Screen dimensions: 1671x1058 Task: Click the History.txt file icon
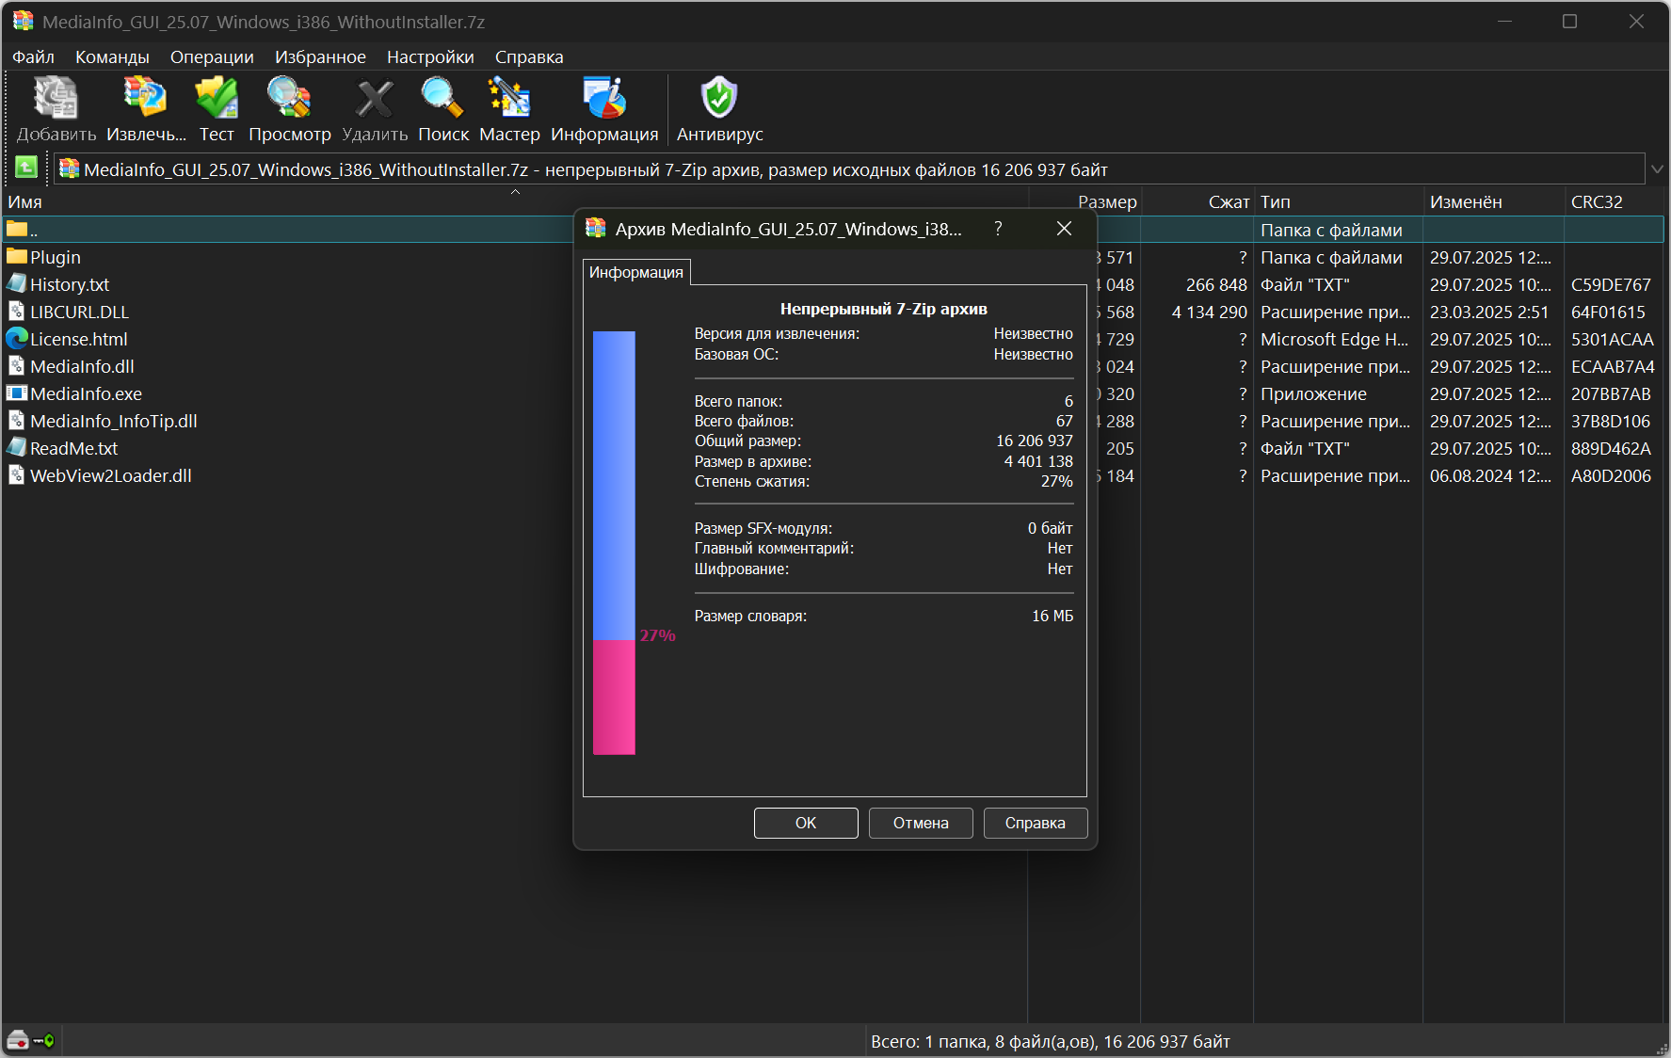pos(17,283)
